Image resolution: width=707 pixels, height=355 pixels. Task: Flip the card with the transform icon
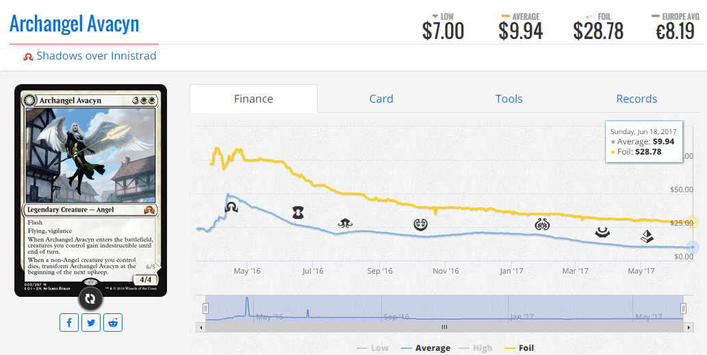point(90,299)
